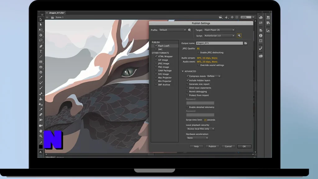Image resolution: width=318 pixels, height=179 pixels.
Task: Select the Lasso tool
Action: pyautogui.click(x=41, y=40)
